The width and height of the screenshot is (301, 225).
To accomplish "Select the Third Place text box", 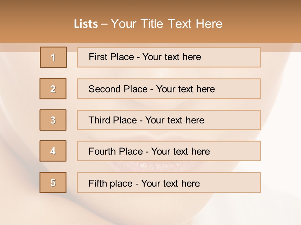I will point(169,120).
